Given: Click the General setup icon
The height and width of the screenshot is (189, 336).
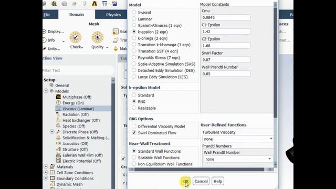Looking at the screenshot, I should pos(51,85).
